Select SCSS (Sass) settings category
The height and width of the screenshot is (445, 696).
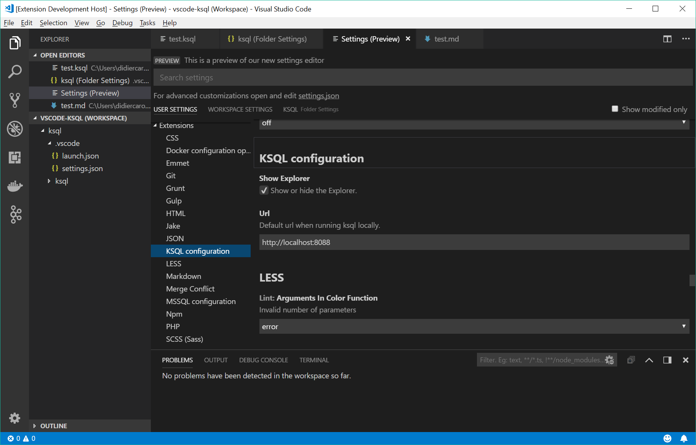pyautogui.click(x=184, y=339)
